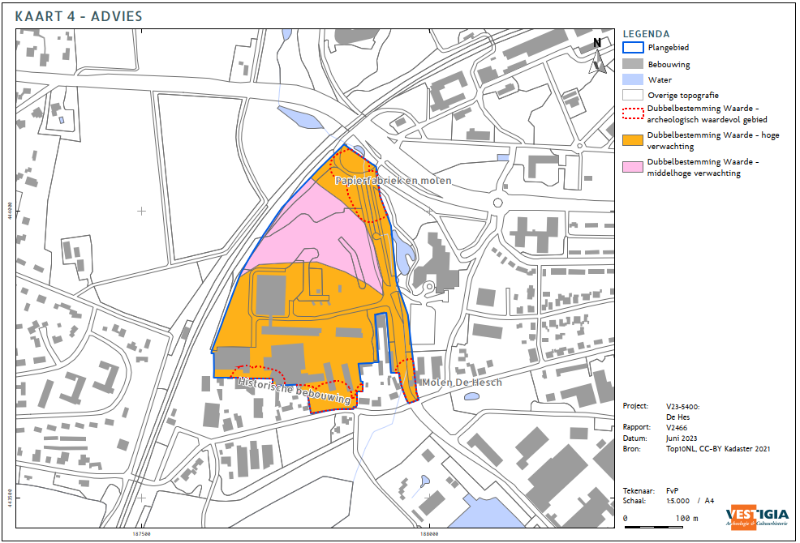Click the 'Molen De Hesch' map label

pyautogui.click(x=461, y=383)
